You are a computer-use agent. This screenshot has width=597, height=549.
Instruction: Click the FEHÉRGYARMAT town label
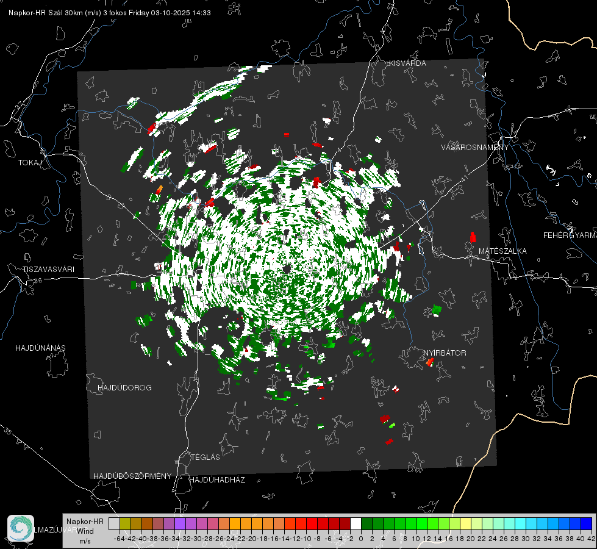tap(570, 235)
